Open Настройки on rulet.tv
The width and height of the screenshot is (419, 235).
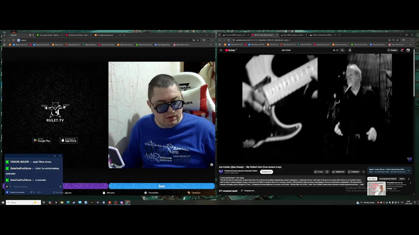pos(151,193)
